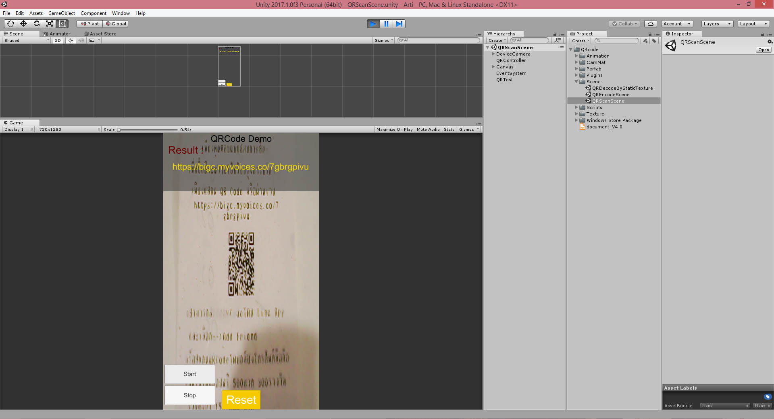Click Open button in Inspector

tap(764, 50)
